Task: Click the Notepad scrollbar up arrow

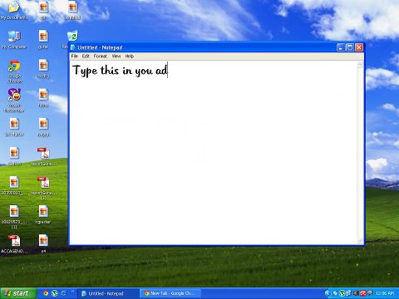Action: tap(360, 65)
